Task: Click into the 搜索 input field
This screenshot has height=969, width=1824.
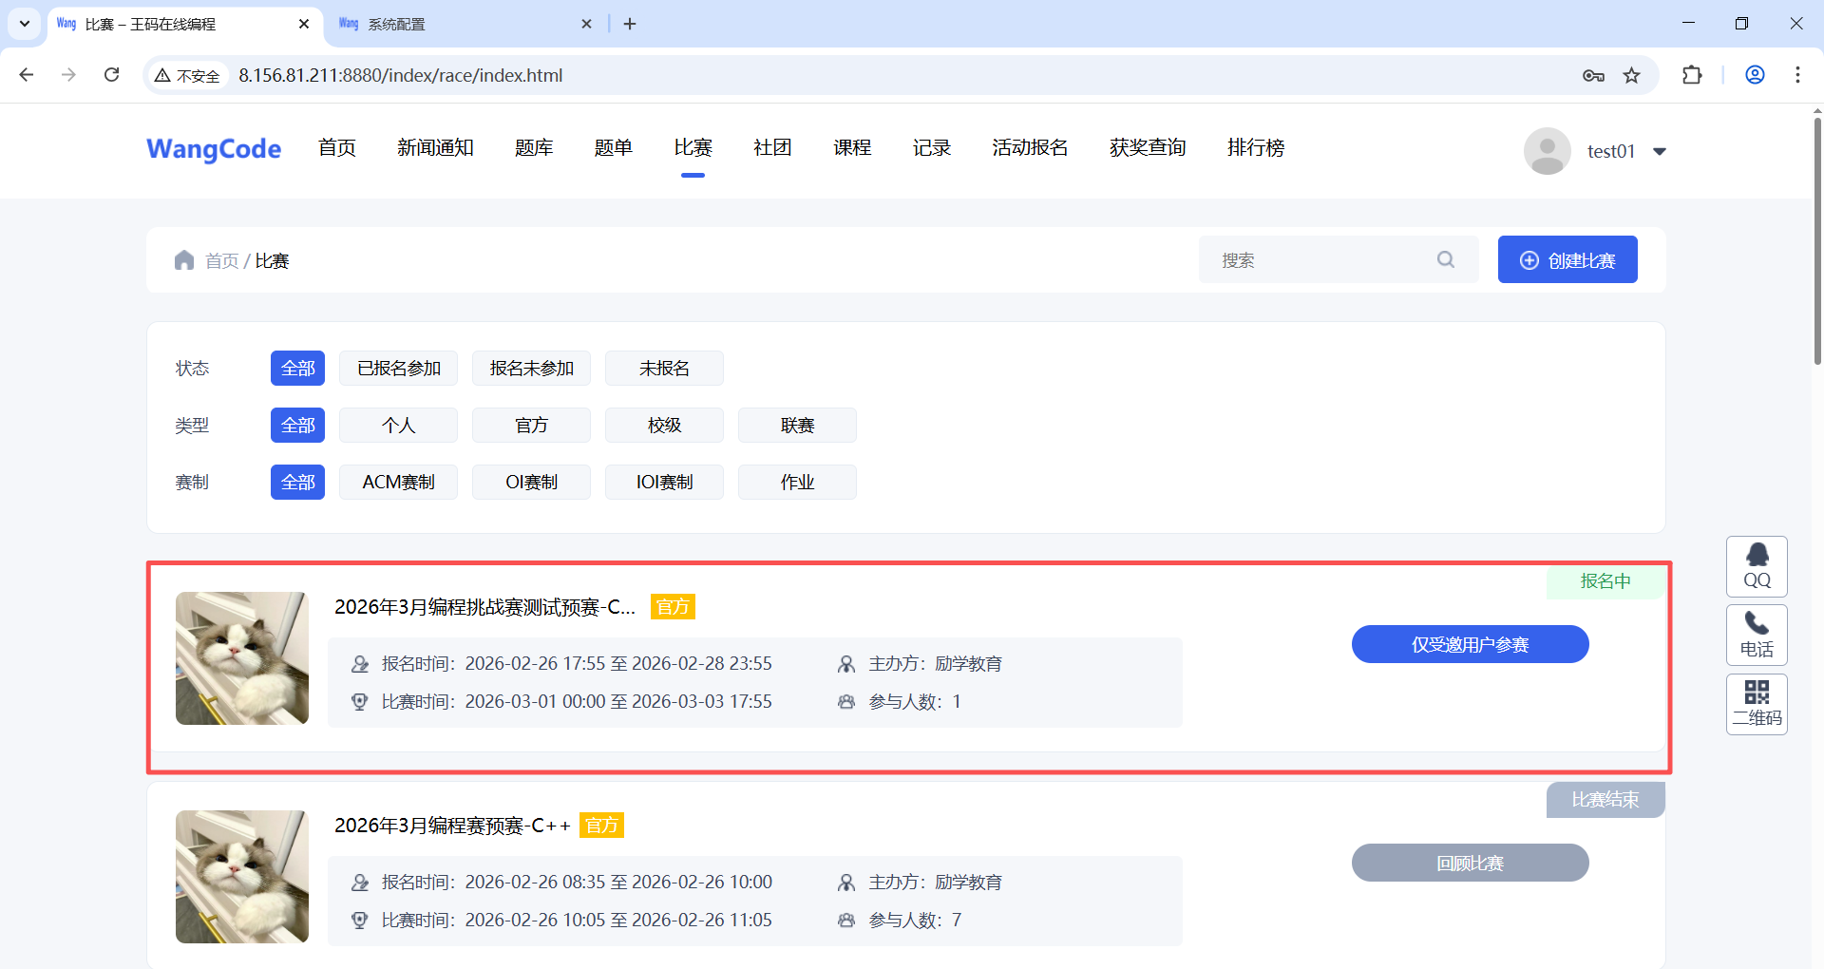Action: click(x=1320, y=260)
